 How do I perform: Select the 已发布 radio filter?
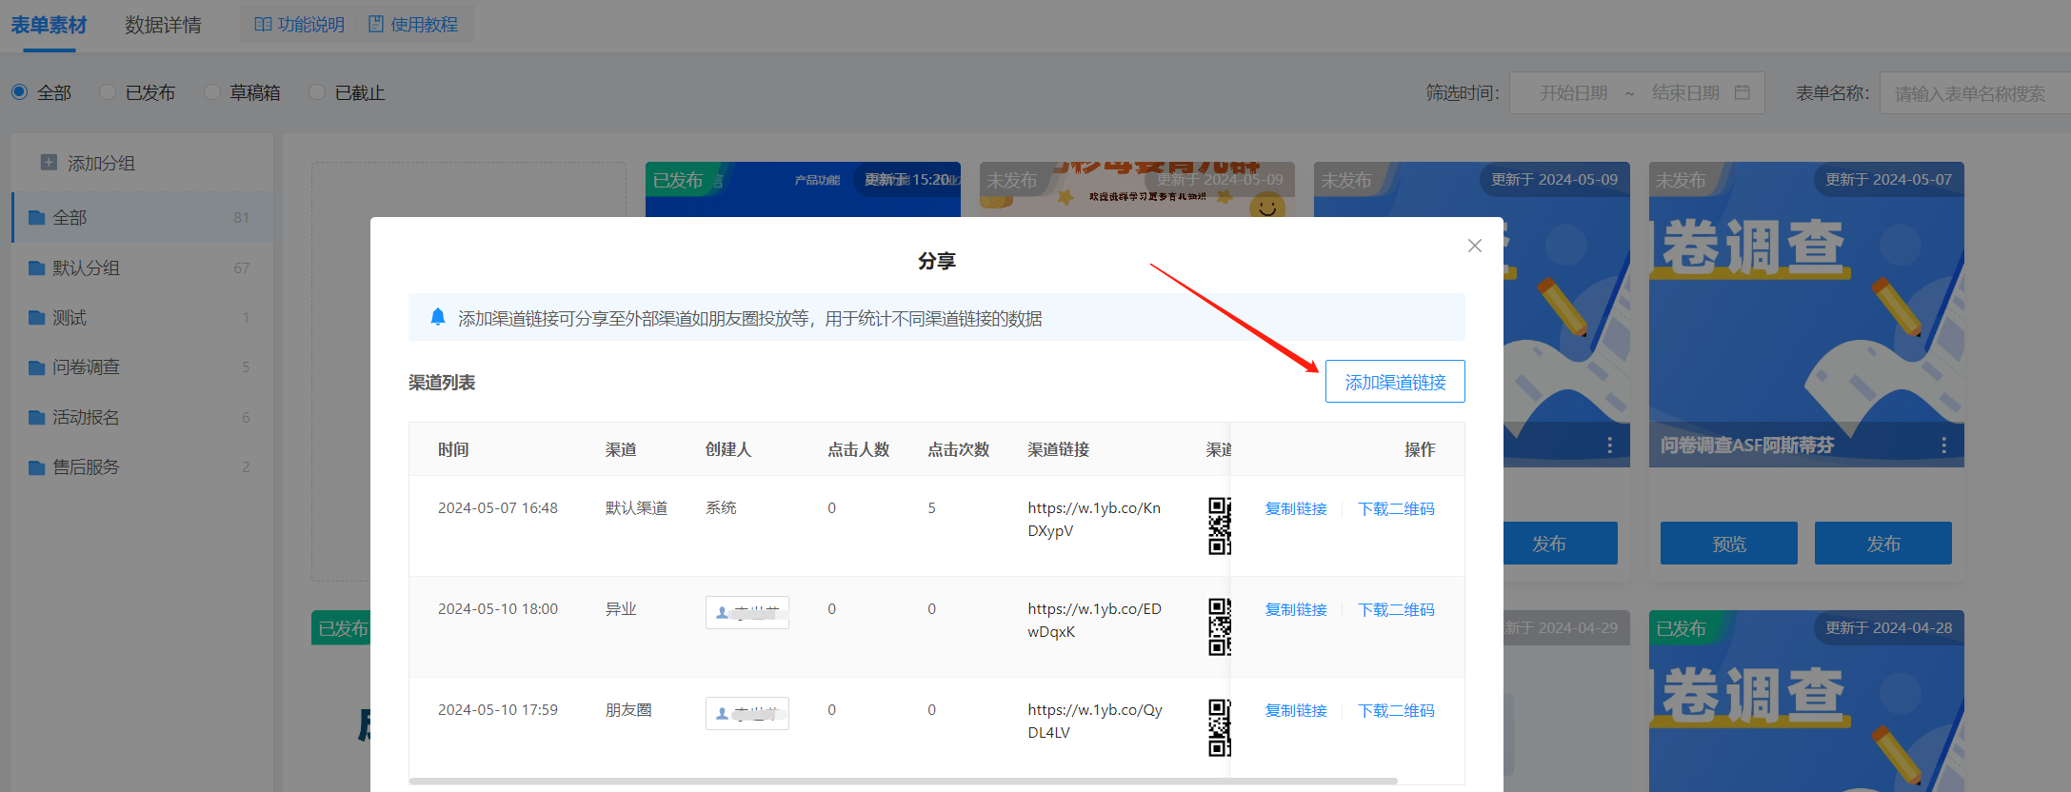click(108, 92)
